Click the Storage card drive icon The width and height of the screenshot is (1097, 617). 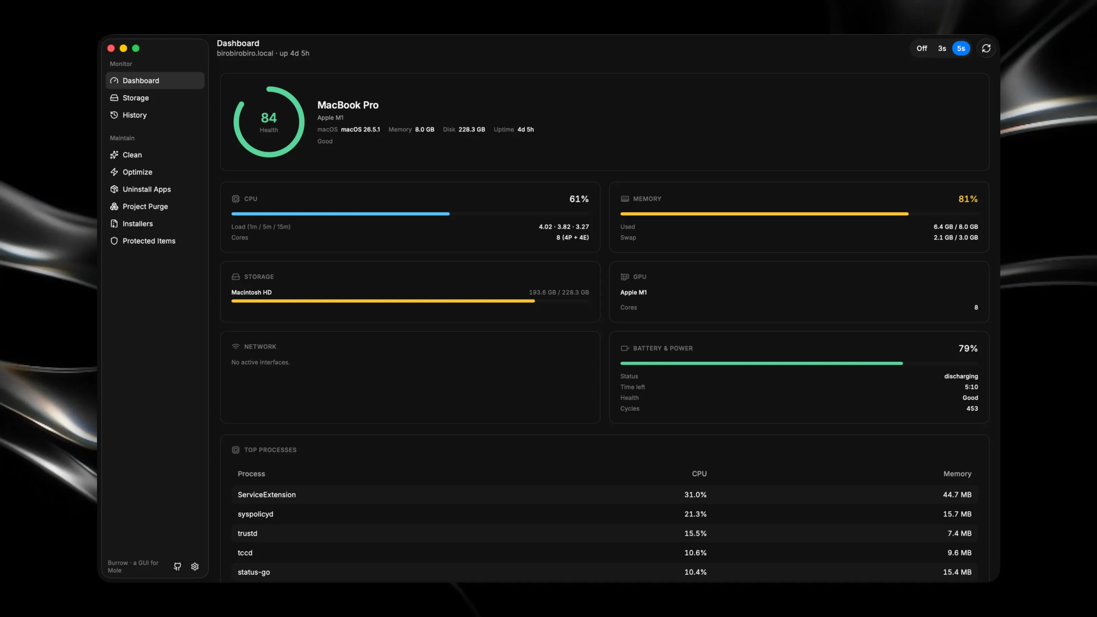(236, 277)
